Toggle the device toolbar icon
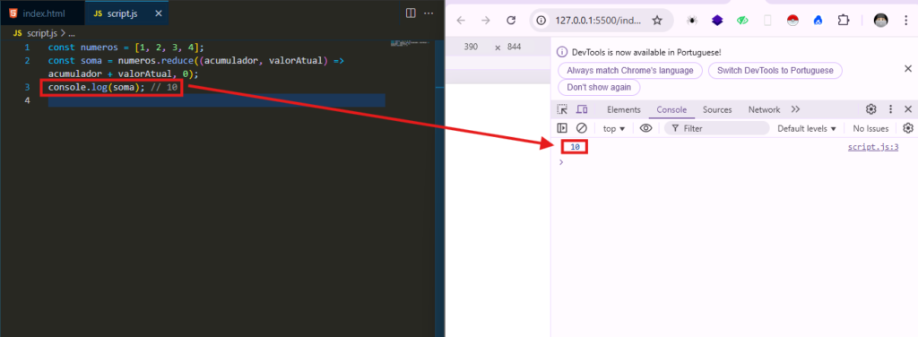 click(x=581, y=109)
